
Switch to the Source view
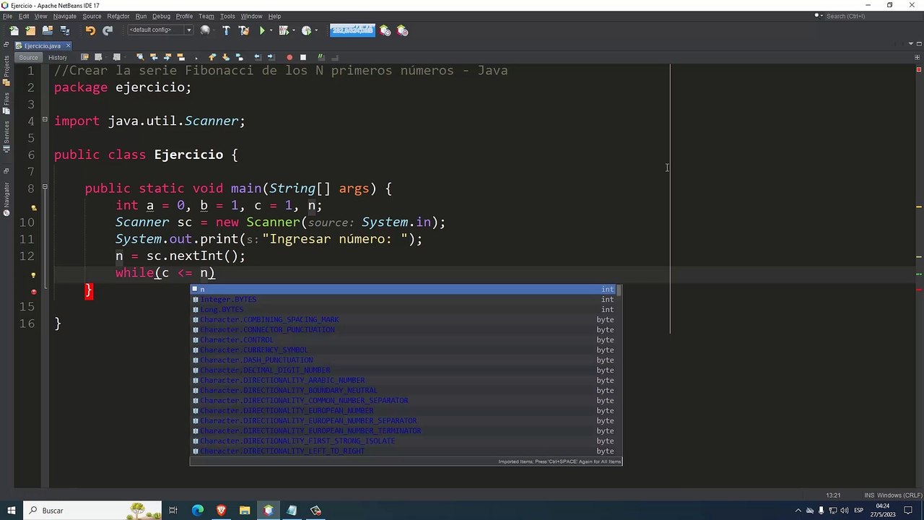coord(28,57)
